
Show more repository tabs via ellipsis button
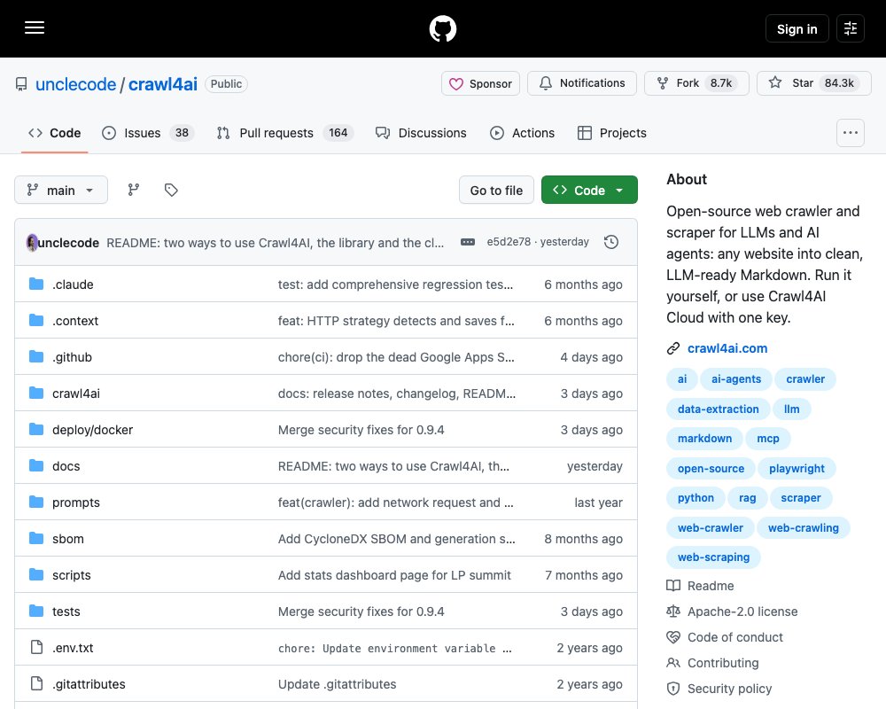(851, 133)
